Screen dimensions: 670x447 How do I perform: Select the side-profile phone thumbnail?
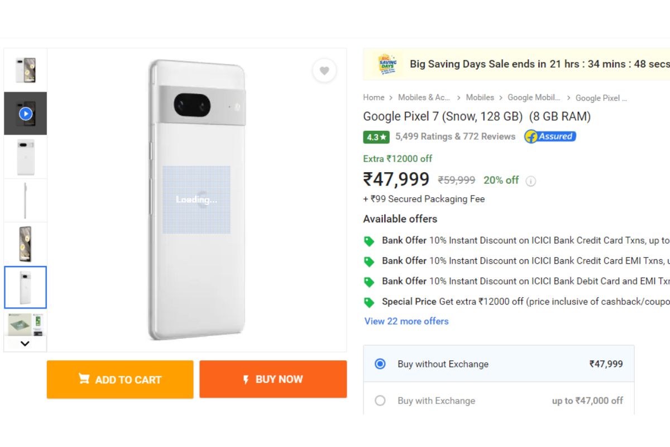point(25,201)
